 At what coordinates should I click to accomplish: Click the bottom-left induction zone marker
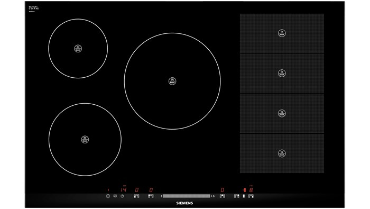point(85,139)
